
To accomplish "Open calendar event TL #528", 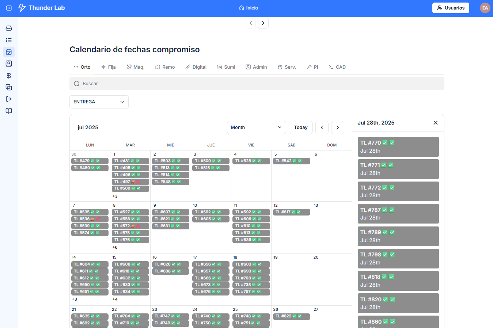I will pos(251,161).
